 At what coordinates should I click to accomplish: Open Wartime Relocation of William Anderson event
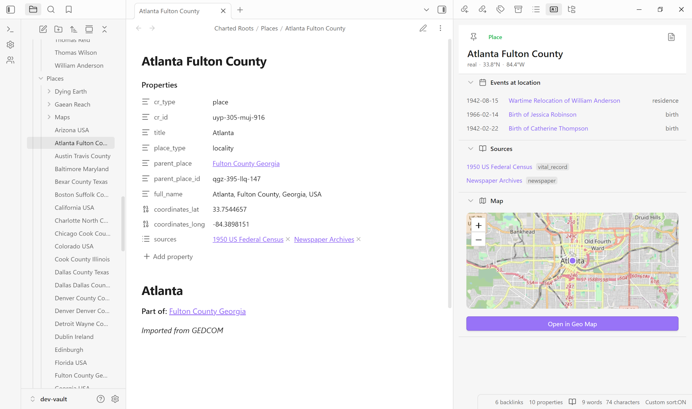[564, 101]
